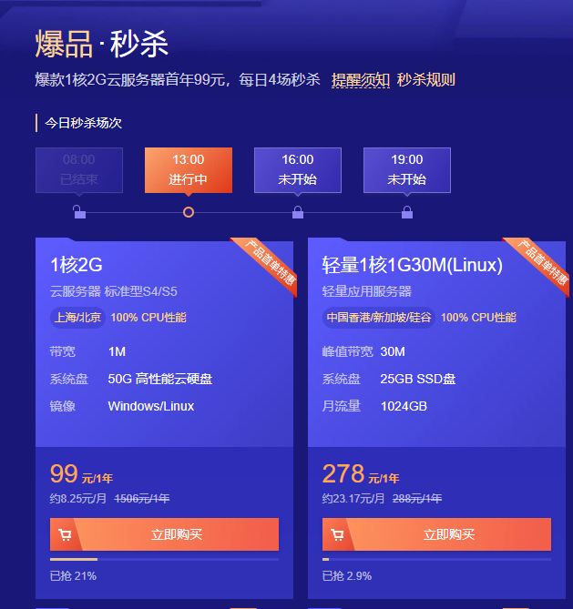The height and width of the screenshot is (609, 573).
Task: Click the 中国香港/新加坡/硅谷 region tag
Action: [379, 318]
